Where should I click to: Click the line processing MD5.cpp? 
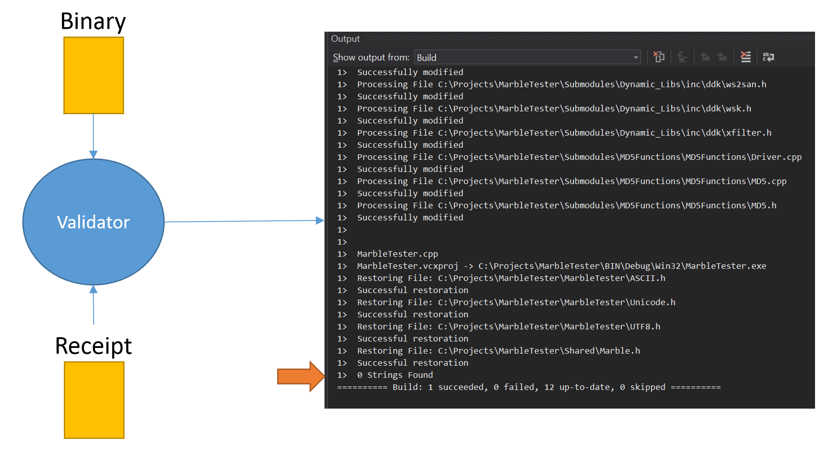coord(572,181)
